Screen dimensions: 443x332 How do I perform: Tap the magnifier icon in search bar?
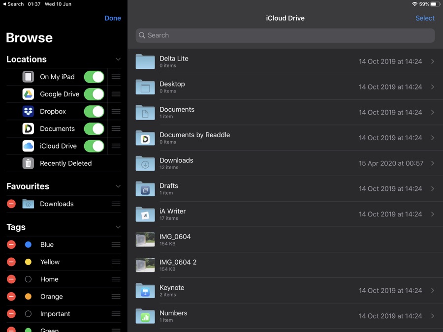pos(142,35)
